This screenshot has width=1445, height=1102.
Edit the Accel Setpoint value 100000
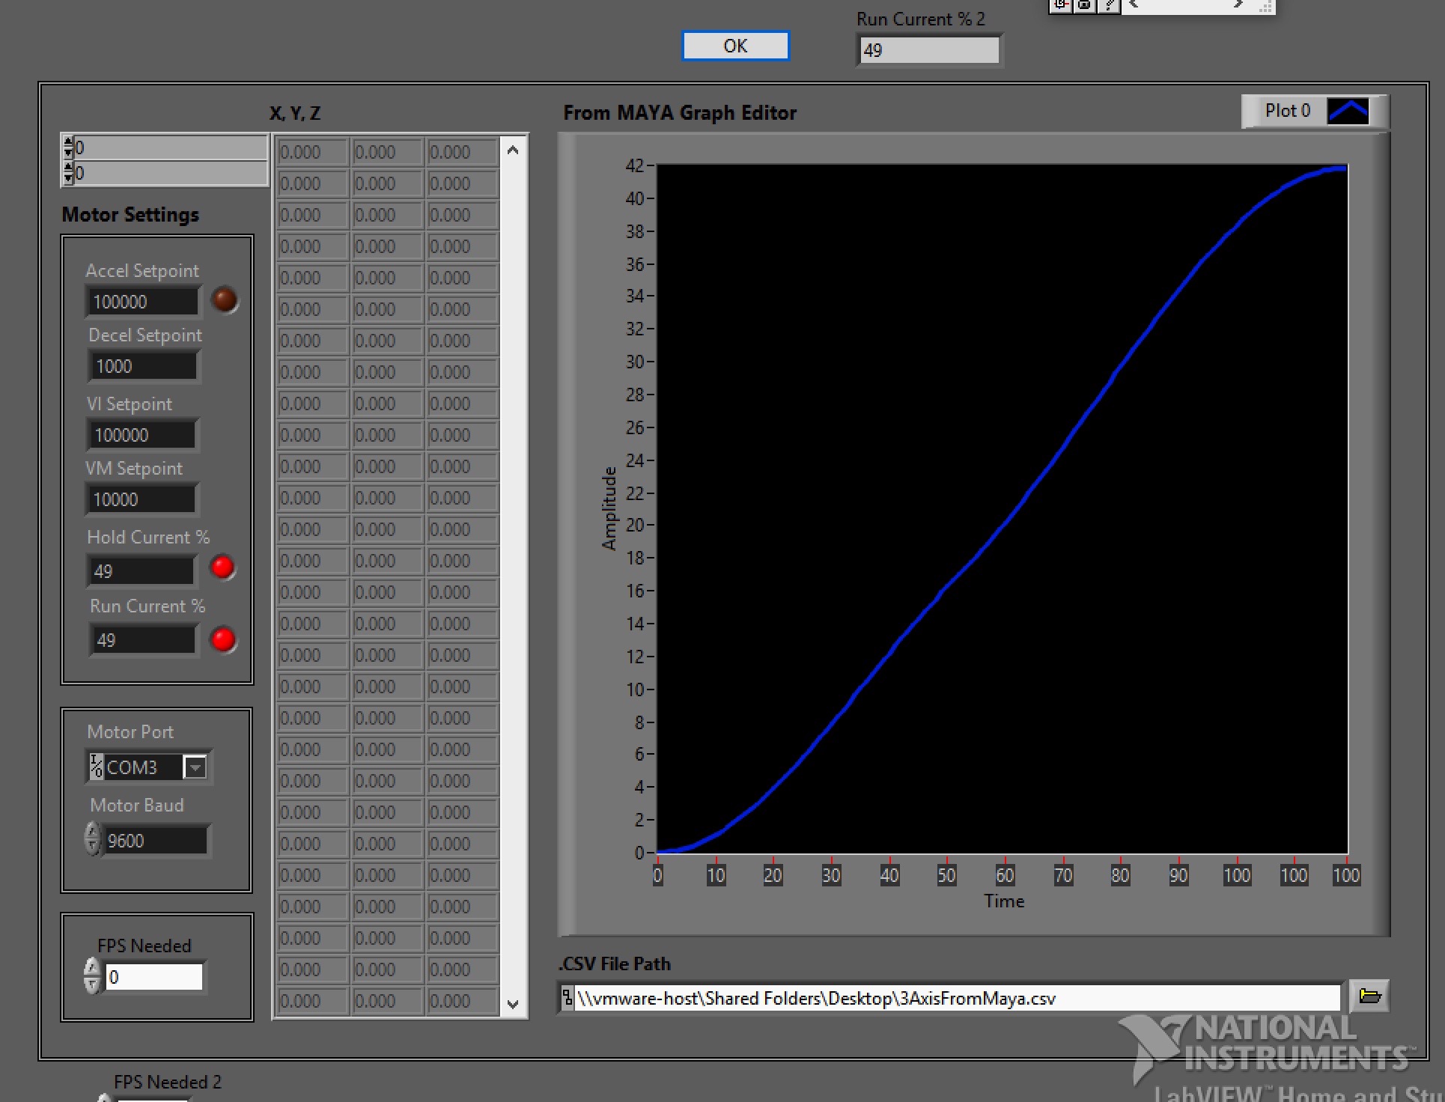click(142, 302)
